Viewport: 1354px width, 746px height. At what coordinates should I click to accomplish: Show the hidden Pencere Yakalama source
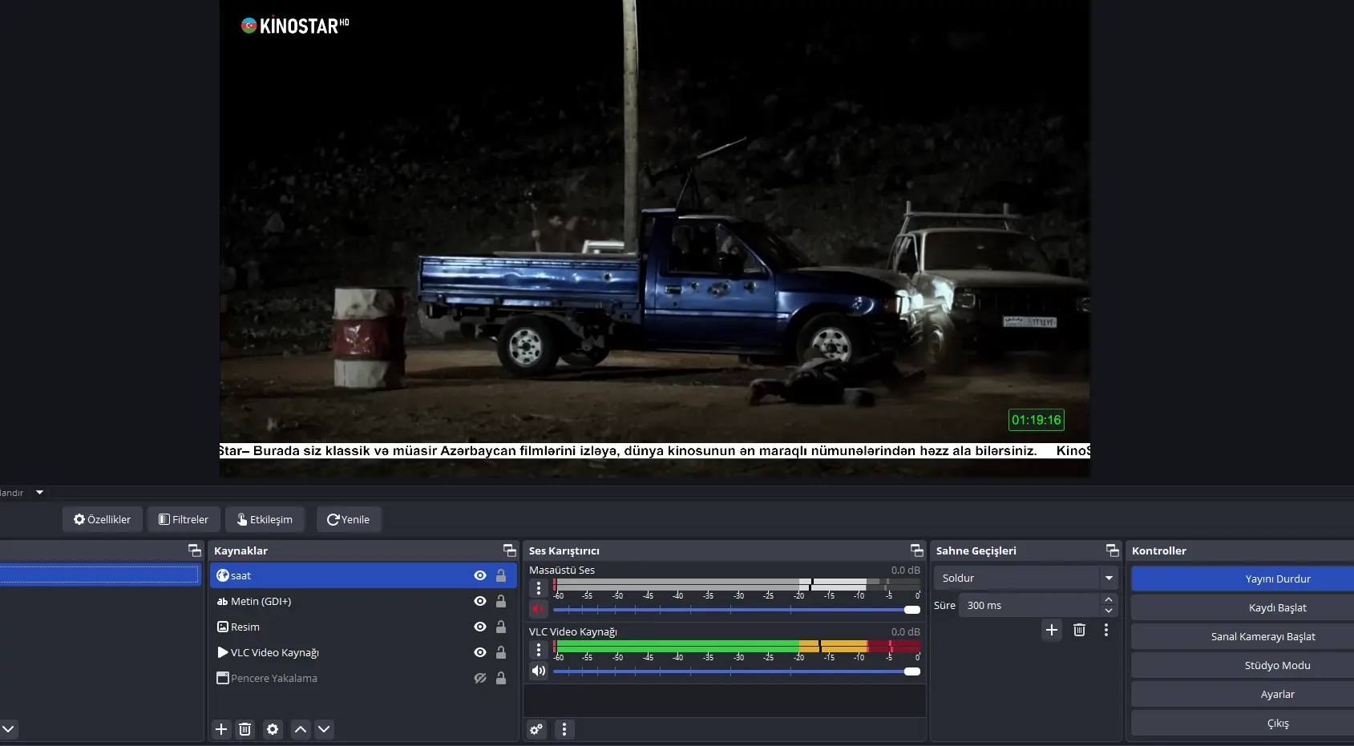(480, 678)
